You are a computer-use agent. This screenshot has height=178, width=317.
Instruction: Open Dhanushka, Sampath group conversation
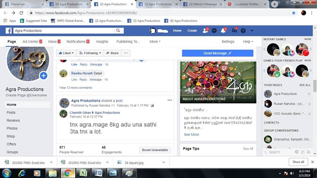tap(287, 139)
